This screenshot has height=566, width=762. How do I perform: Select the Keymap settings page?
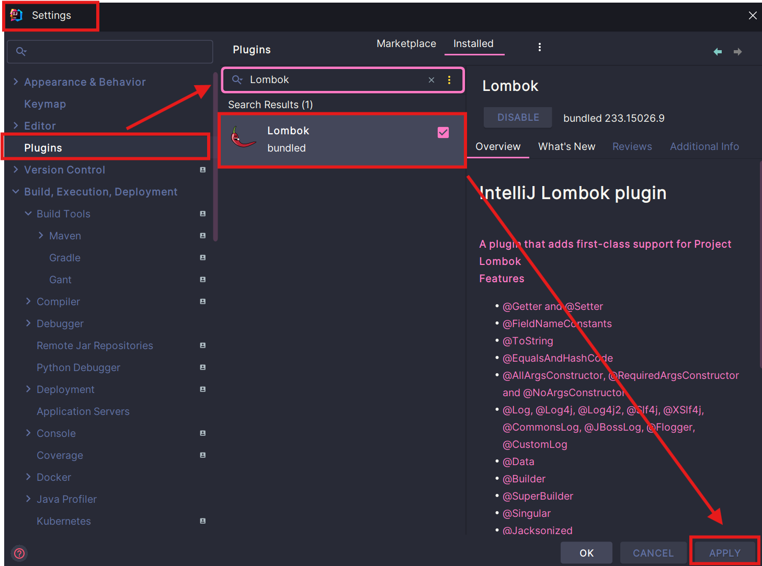[45, 104]
